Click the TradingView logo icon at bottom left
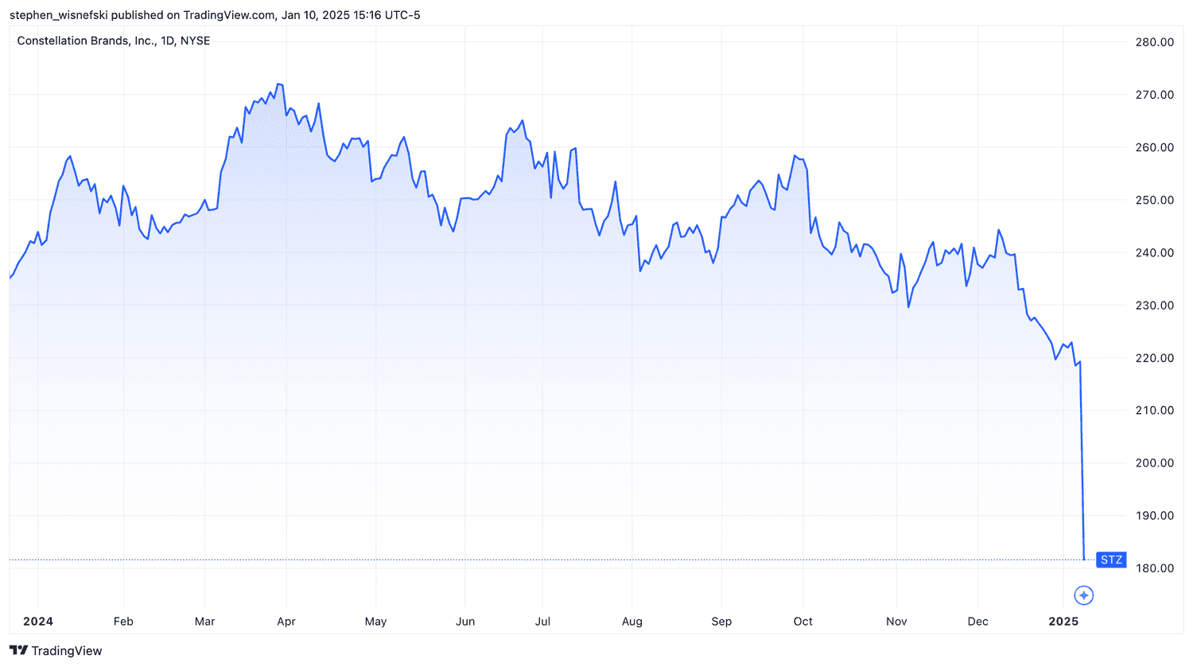1193x667 pixels. [x=18, y=650]
